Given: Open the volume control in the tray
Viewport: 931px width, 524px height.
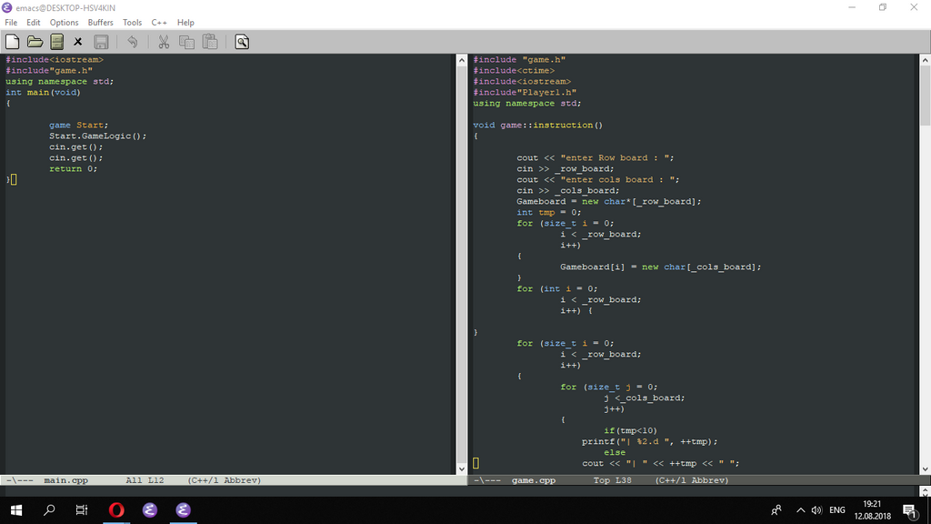Looking at the screenshot, I should point(817,510).
